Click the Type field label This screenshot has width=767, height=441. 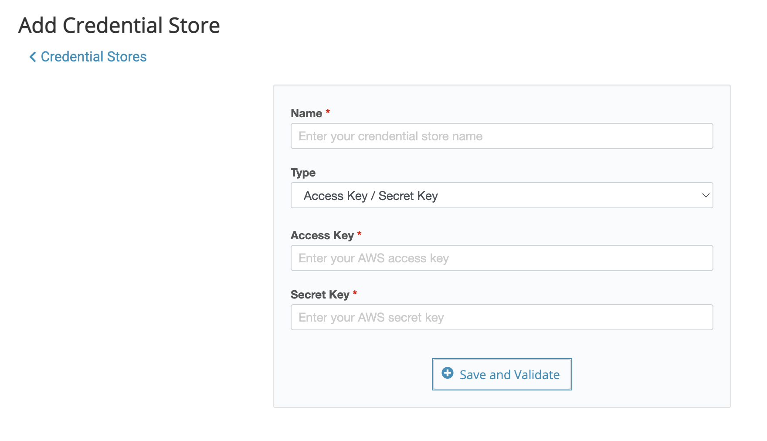(x=303, y=173)
